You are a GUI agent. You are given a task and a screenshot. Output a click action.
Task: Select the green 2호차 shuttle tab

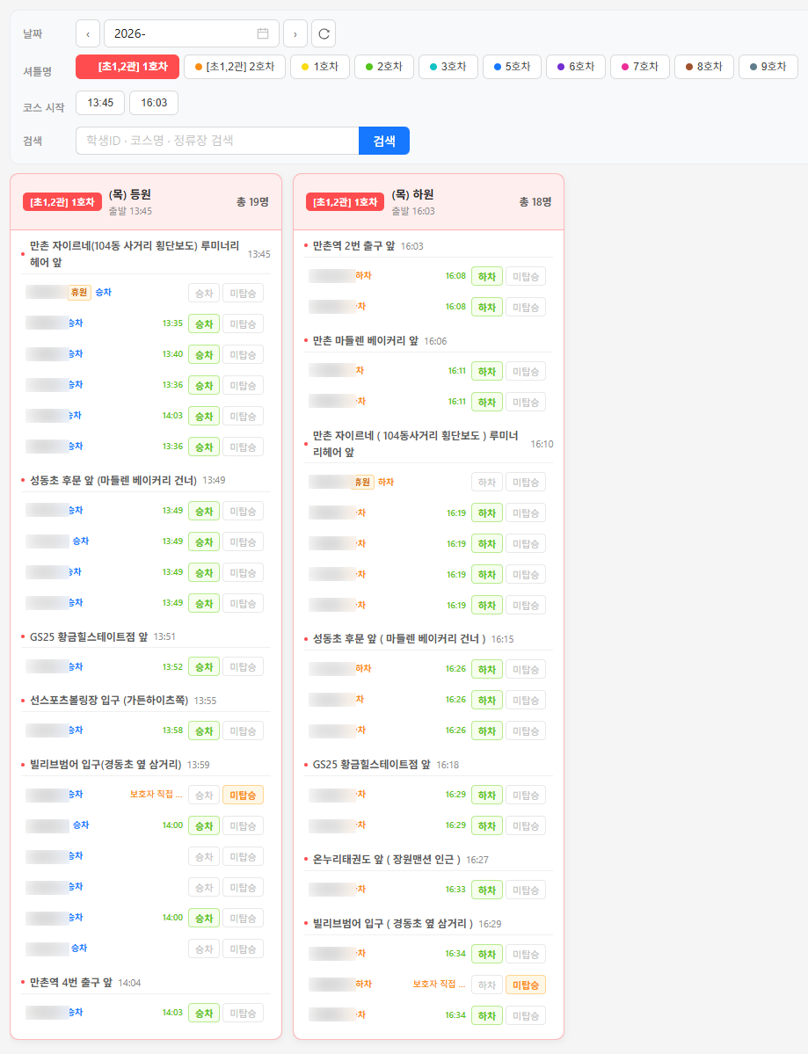click(384, 67)
